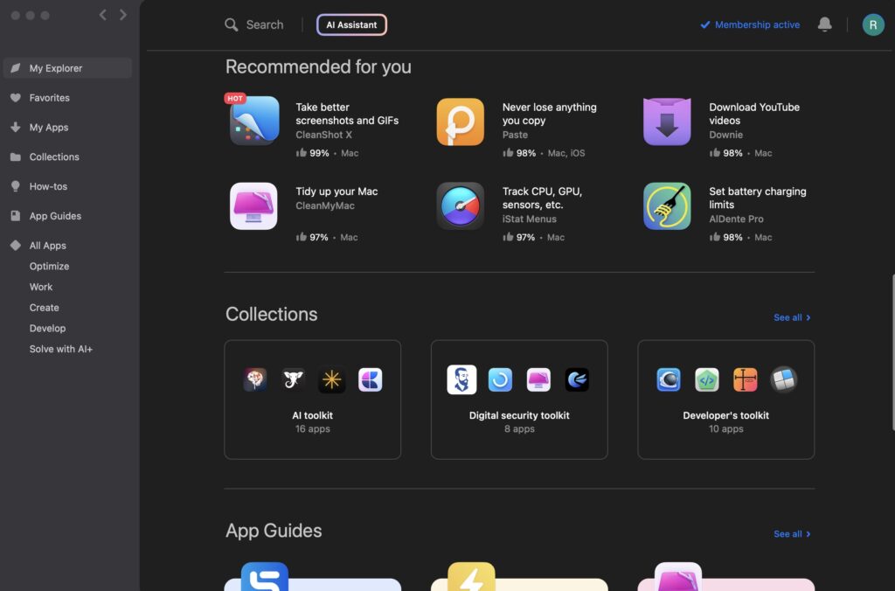Screen dimensions: 895x591
Task: Open the AI Assistant
Action: coord(351,24)
